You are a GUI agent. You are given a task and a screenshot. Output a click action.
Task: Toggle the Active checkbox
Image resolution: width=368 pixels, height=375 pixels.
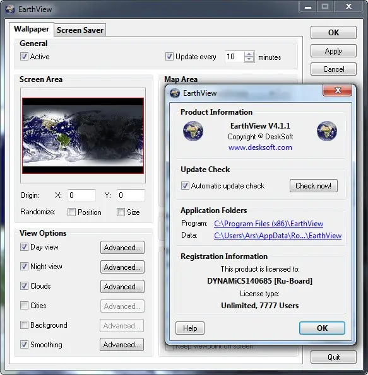[24, 57]
